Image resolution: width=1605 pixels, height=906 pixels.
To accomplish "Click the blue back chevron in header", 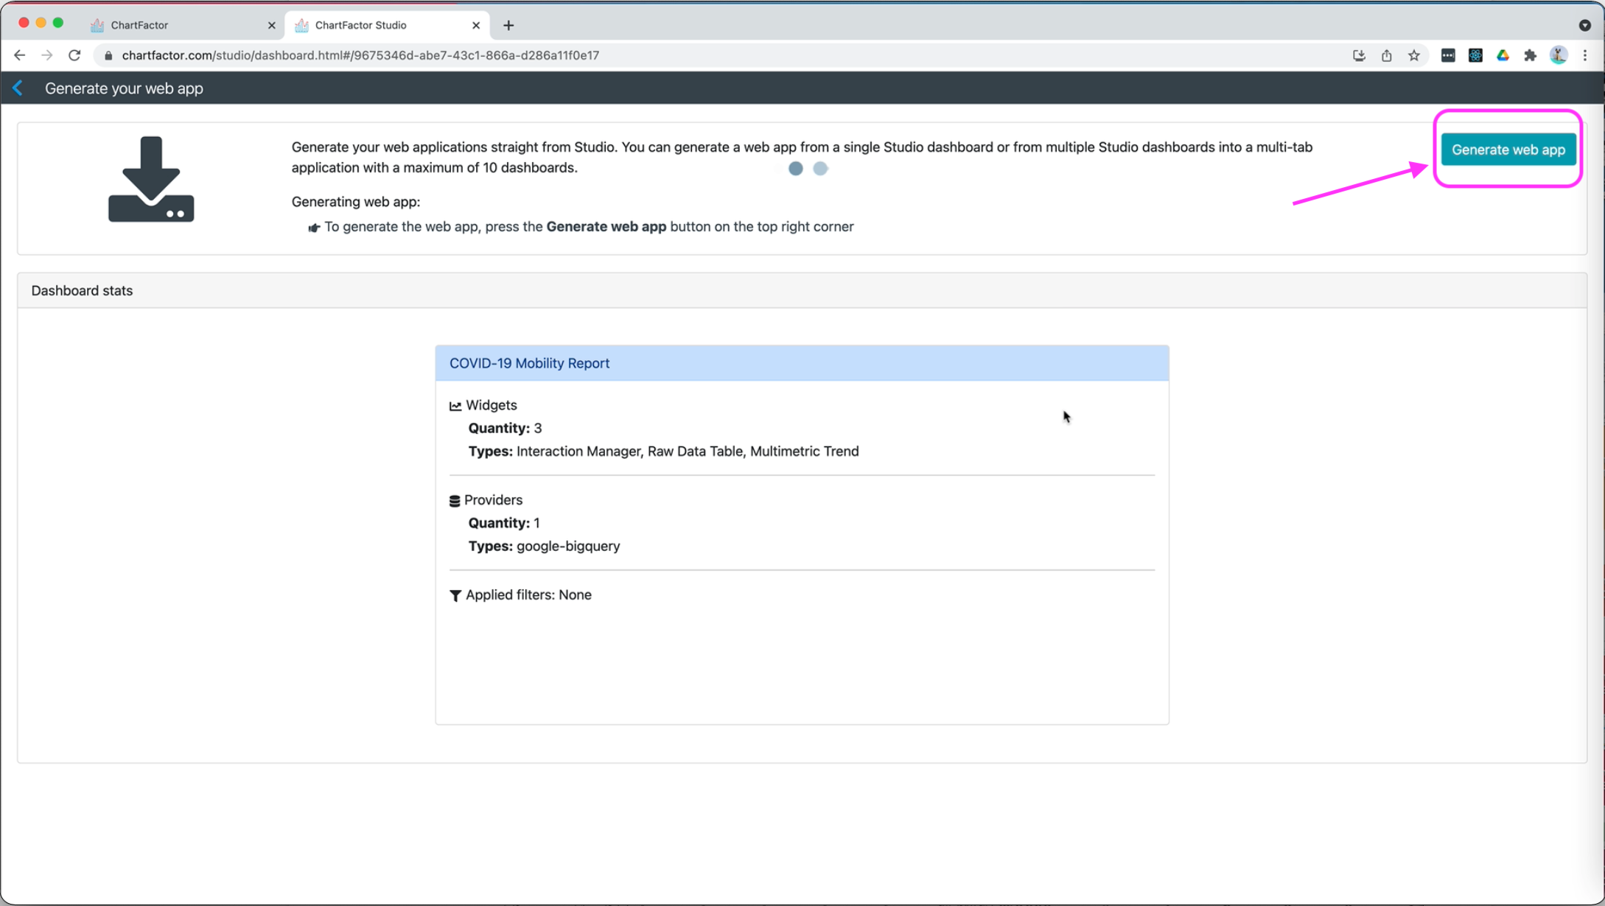I will 18,88.
